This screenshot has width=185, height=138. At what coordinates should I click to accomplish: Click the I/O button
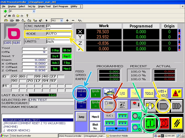click(122, 93)
